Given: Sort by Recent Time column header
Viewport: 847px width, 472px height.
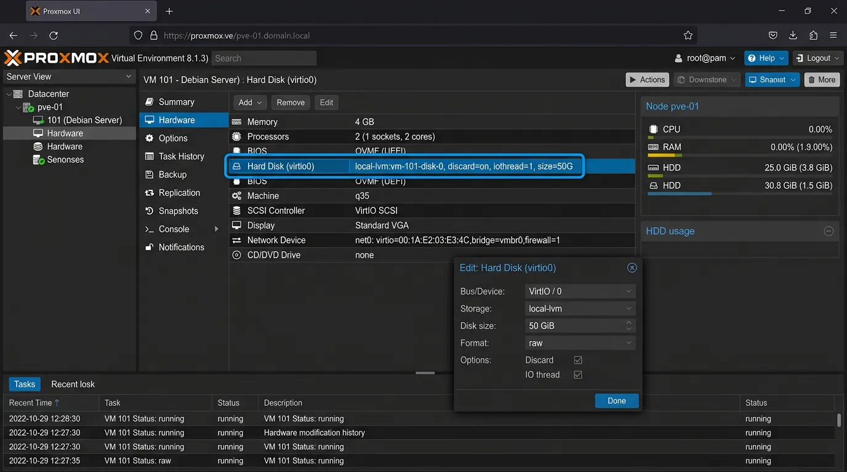Looking at the screenshot, I should 51,403.
